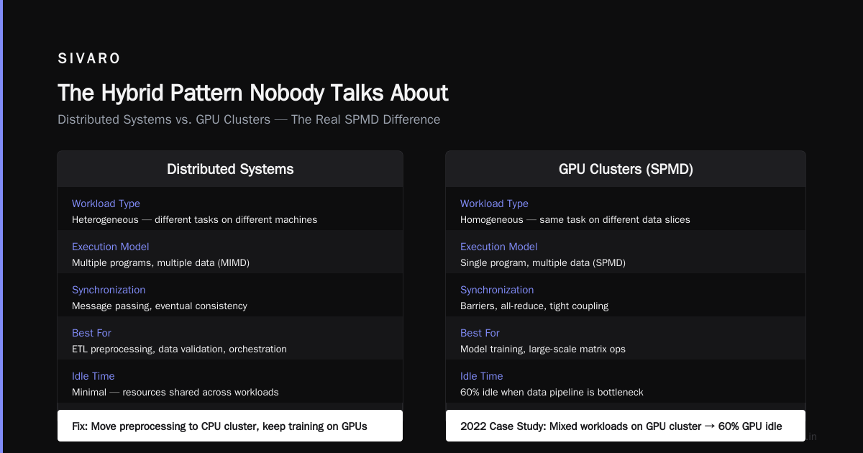
Task: Click 'Workload Type' label in Distributed Systems card
Action: coord(106,203)
